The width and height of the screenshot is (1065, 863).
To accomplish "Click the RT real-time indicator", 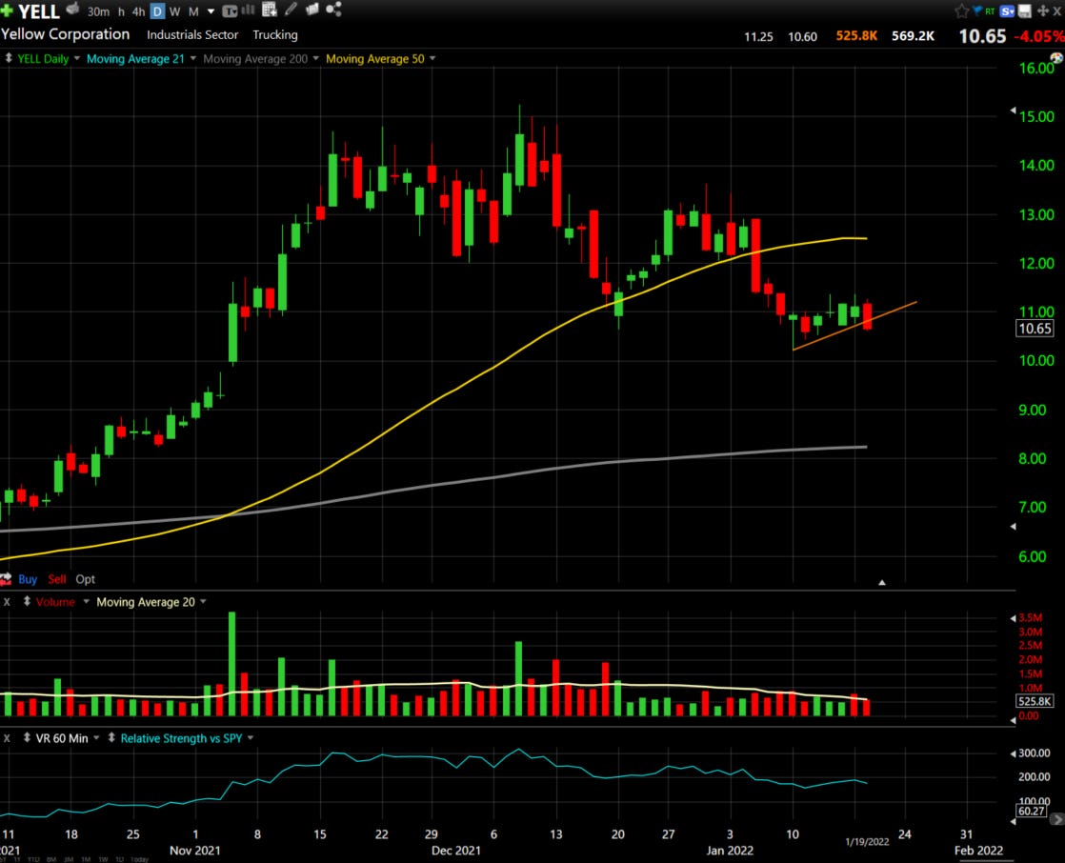I will pyautogui.click(x=990, y=11).
